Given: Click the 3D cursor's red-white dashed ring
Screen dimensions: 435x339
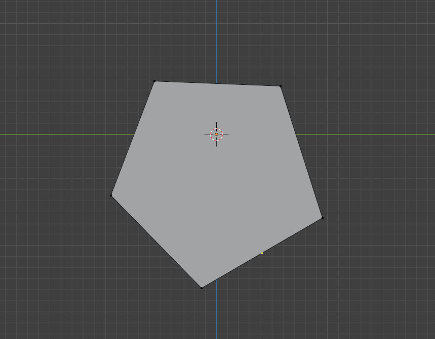Looking at the screenshot, I should coord(216,134).
